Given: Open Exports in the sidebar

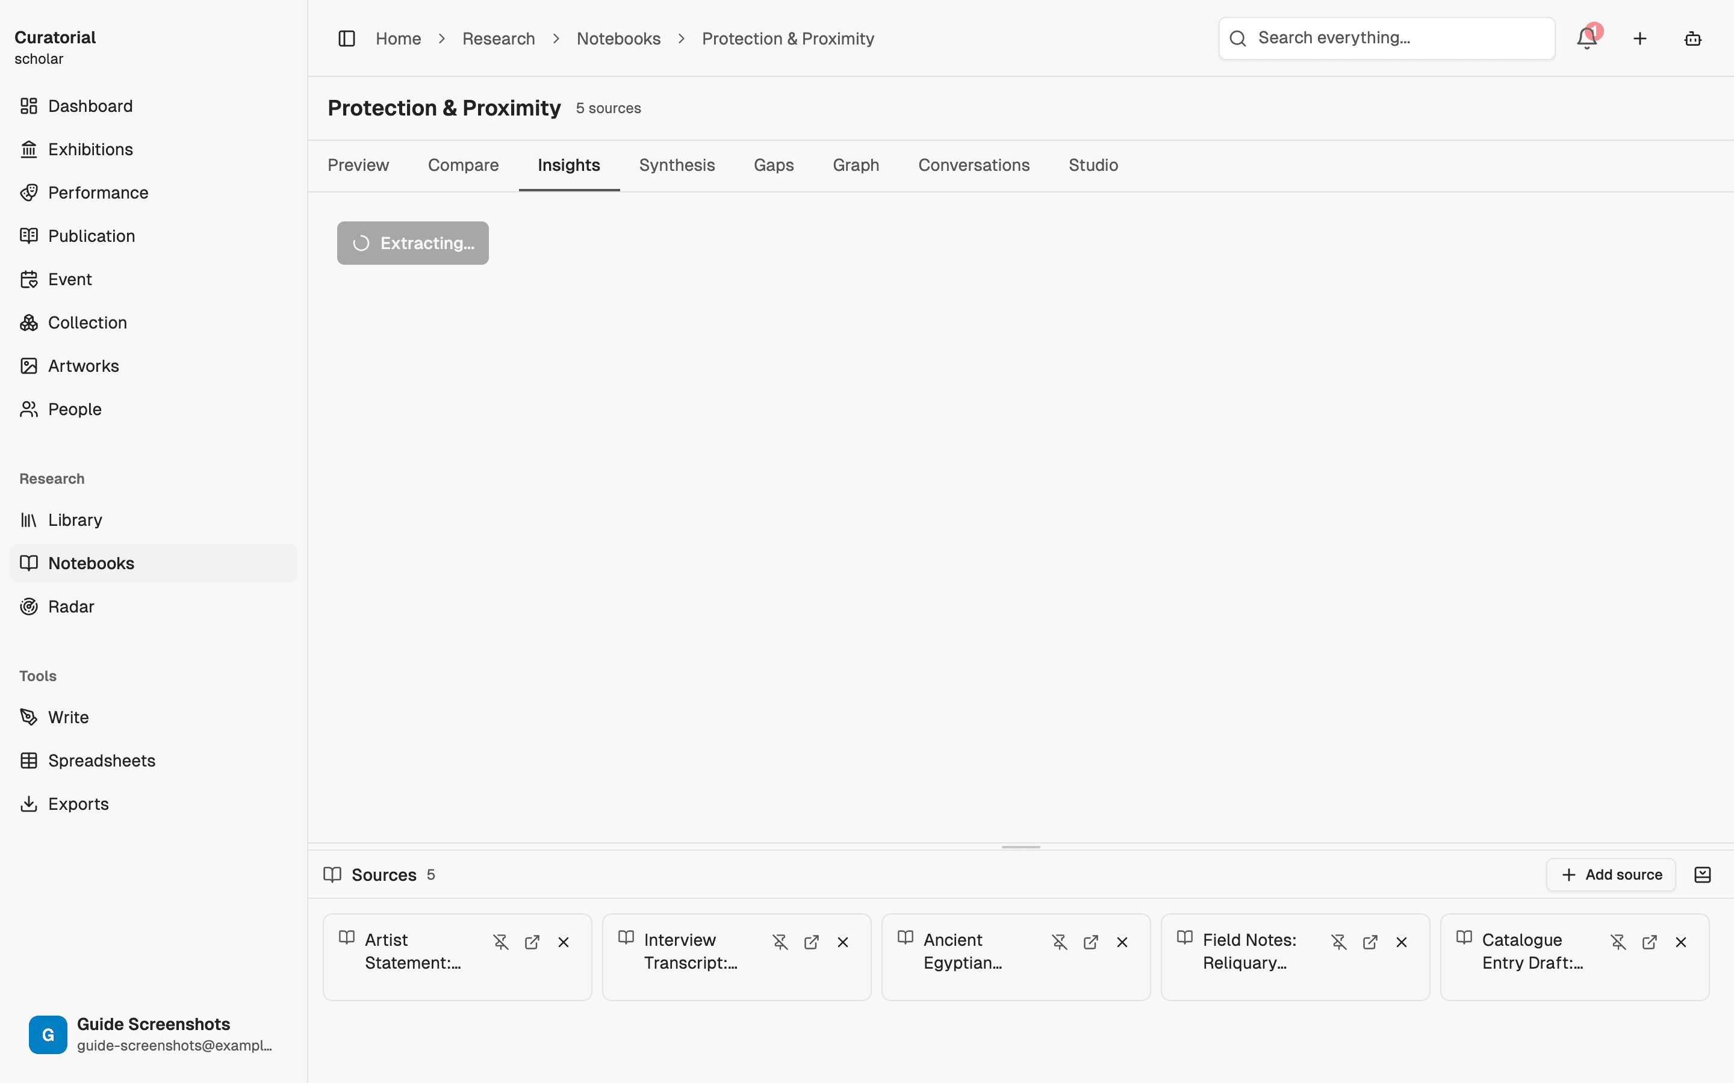Looking at the screenshot, I should 154,804.
